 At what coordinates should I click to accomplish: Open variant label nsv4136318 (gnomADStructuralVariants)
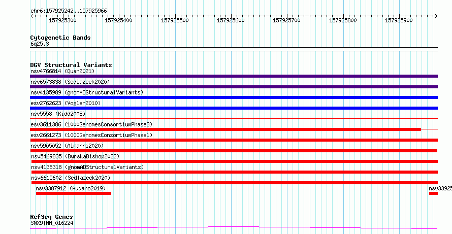point(87,167)
